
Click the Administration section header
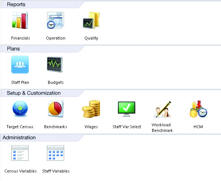[x=19, y=137]
